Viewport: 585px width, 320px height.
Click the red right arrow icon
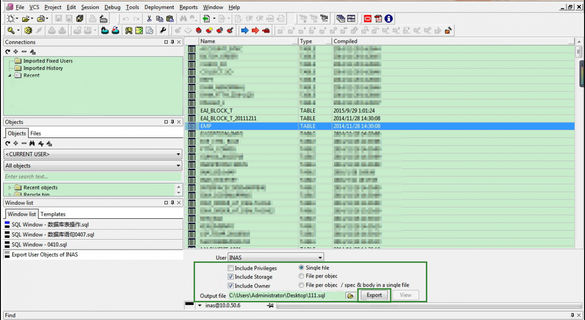255,31
